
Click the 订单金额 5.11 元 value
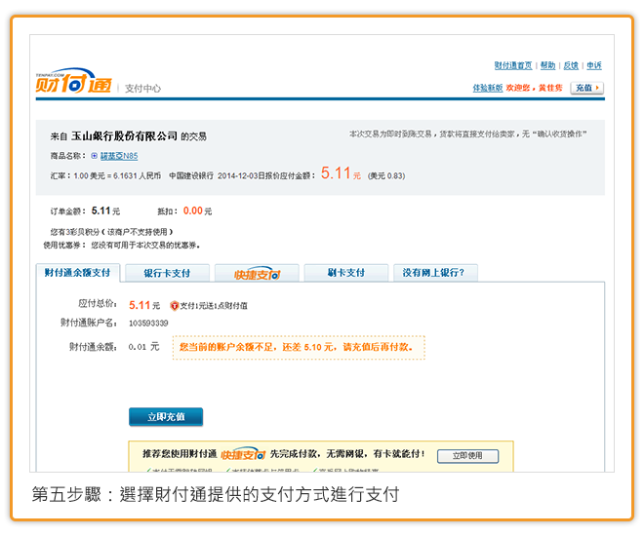point(105,211)
